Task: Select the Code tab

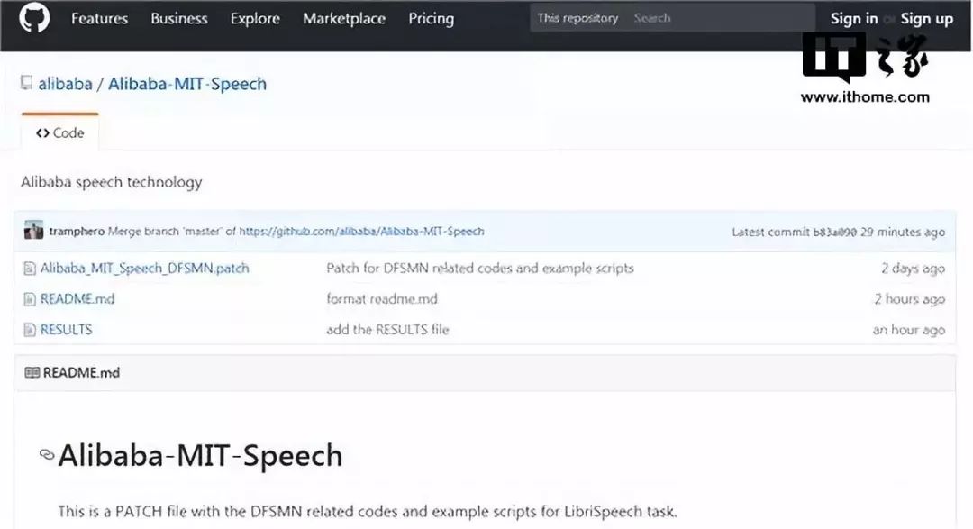Action: point(60,132)
